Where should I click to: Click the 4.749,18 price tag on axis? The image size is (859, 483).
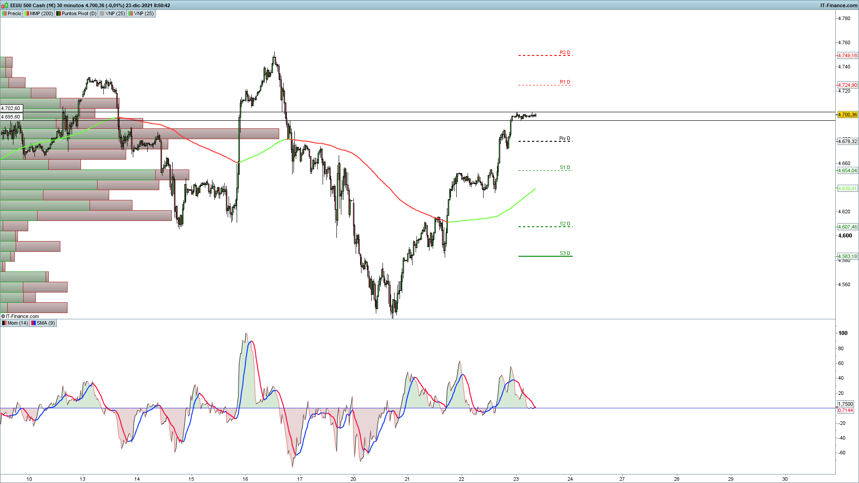[x=847, y=55]
